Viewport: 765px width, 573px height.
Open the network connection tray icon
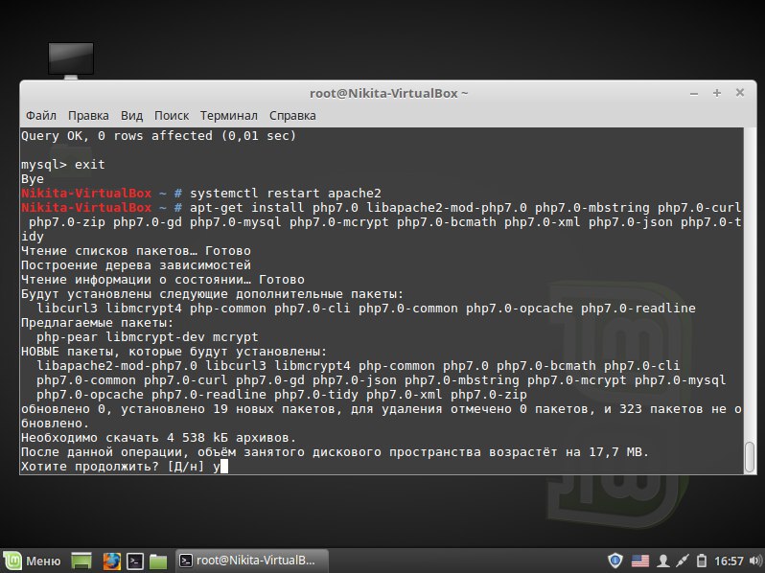tap(682, 561)
